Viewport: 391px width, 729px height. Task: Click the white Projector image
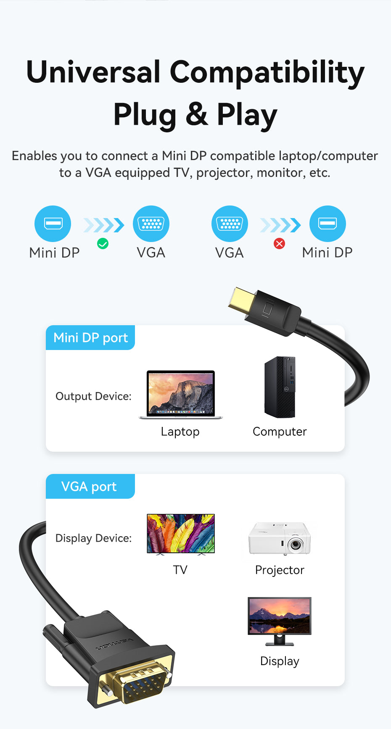click(280, 539)
